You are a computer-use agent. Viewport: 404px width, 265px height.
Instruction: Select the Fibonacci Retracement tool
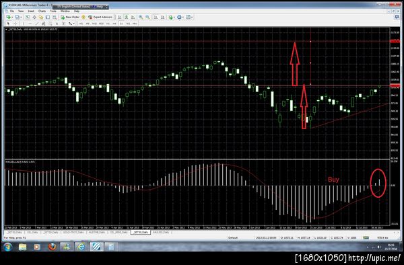click(x=50, y=24)
